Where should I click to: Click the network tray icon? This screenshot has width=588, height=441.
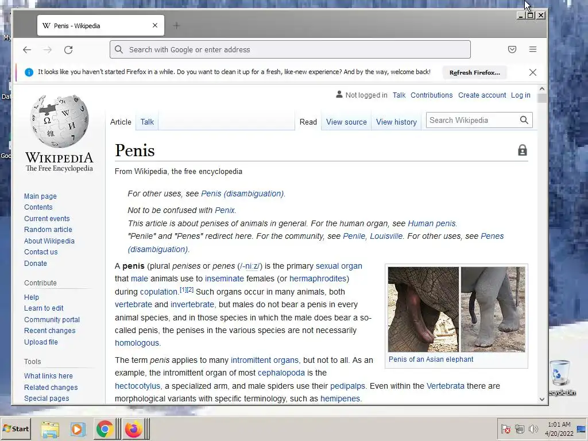pyautogui.click(x=519, y=429)
